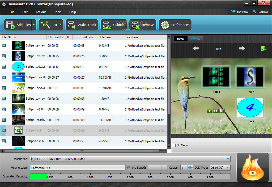Open the Edit menu in menu bar
Screen dimensions: 272x187
coord(25,12)
